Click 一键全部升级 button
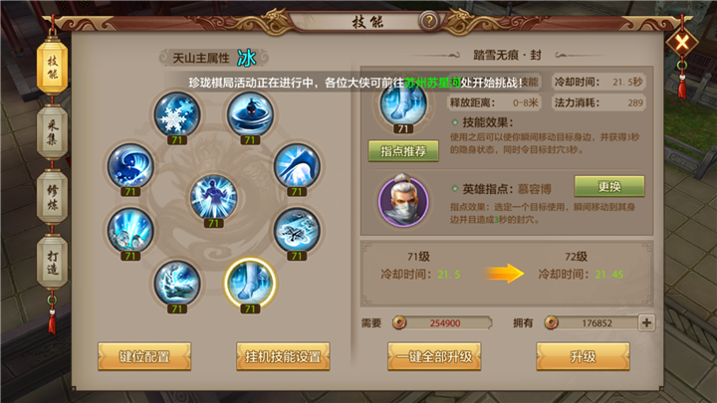This screenshot has width=717, height=403. [434, 356]
